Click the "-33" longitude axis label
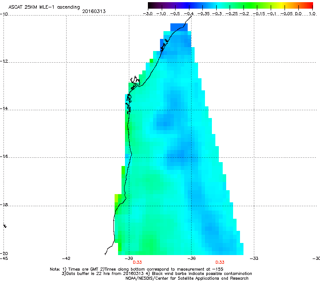The height and width of the screenshot is (281, 320). click(254, 258)
